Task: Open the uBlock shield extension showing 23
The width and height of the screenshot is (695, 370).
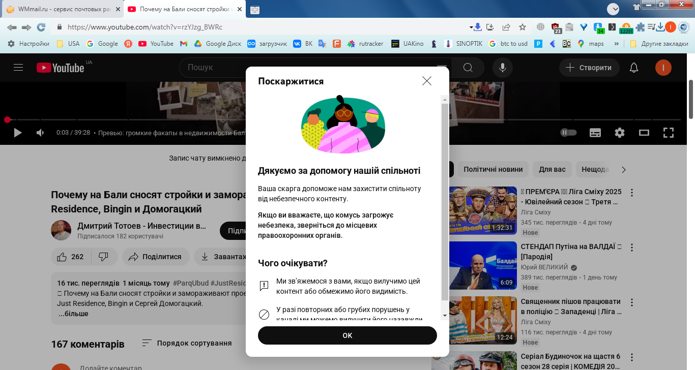Action: [x=556, y=27]
